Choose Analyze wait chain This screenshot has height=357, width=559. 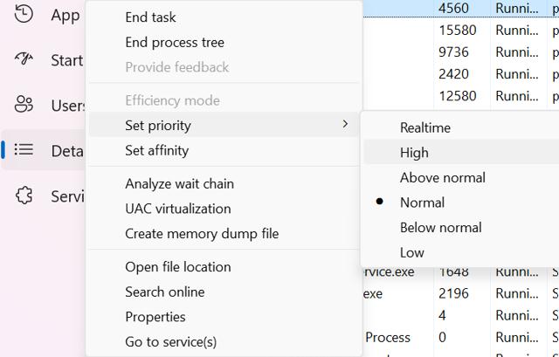tap(179, 183)
